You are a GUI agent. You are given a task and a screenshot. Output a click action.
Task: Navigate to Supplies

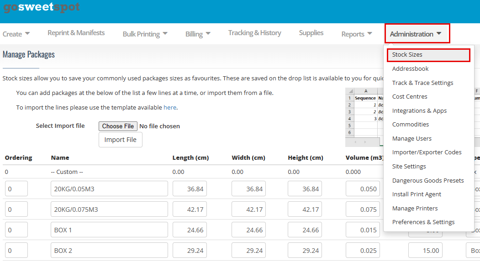(x=311, y=33)
